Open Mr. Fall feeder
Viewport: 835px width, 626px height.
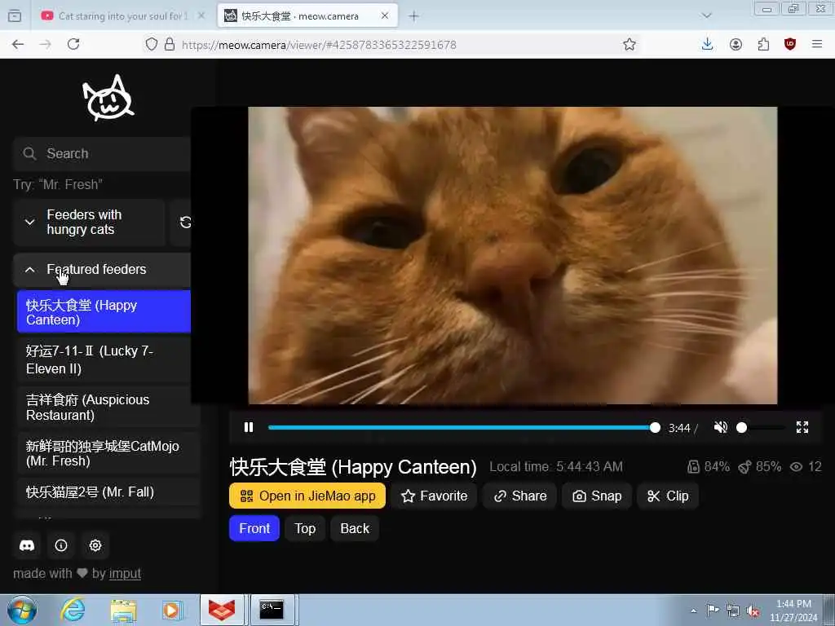tap(108, 492)
